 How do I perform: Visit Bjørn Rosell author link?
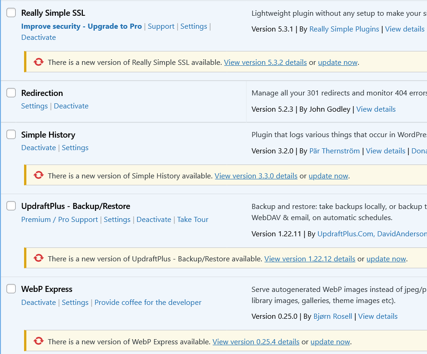pos(333,316)
